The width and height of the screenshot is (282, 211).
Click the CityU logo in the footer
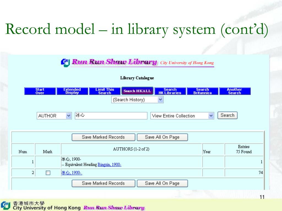(x=6, y=206)
